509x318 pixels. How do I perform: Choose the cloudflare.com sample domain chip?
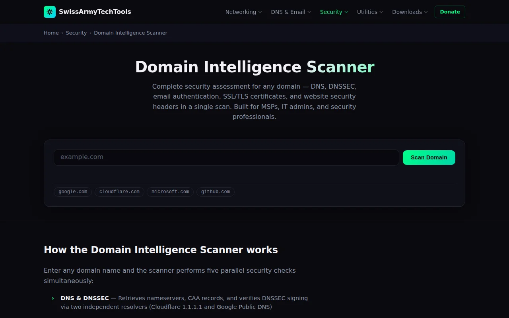tap(119, 192)
